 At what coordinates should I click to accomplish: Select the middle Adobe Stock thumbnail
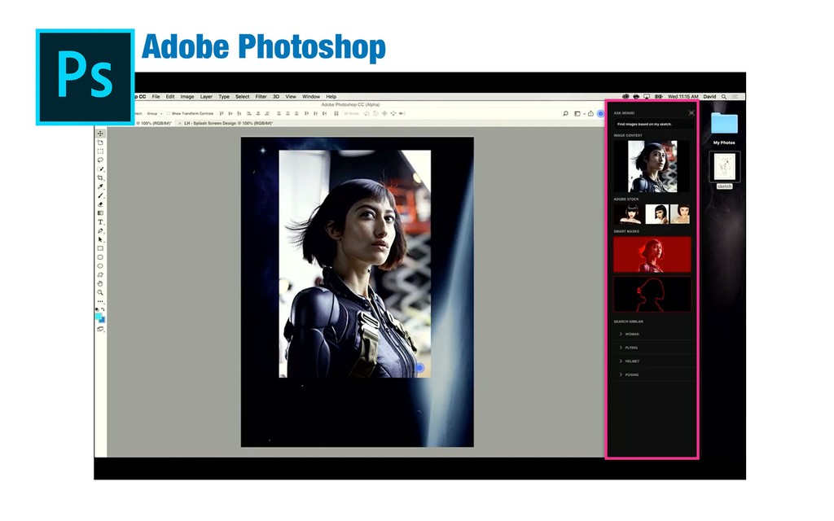click(657, 214)
